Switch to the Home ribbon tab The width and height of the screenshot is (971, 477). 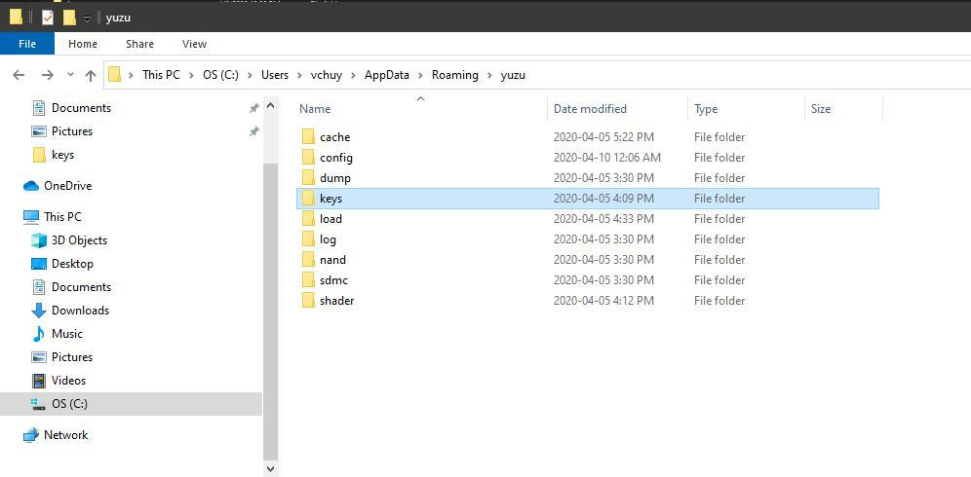tap(82, 44)
